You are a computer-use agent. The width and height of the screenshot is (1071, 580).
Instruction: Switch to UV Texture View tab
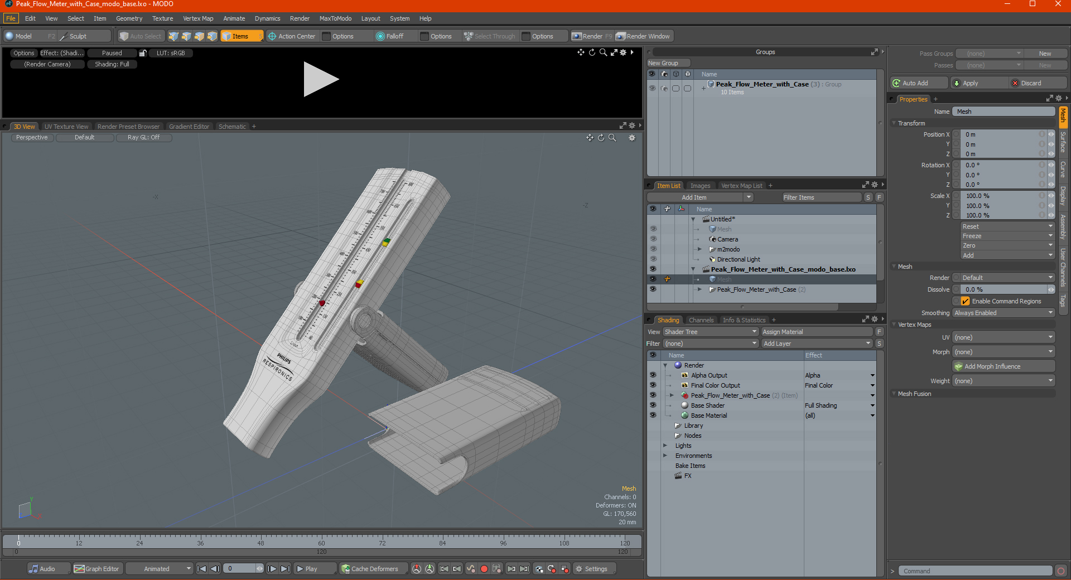[x=66, y=127]
